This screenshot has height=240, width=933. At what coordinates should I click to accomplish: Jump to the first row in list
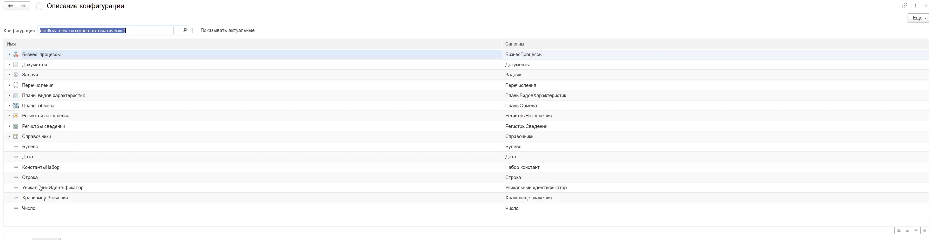[900, 231]
